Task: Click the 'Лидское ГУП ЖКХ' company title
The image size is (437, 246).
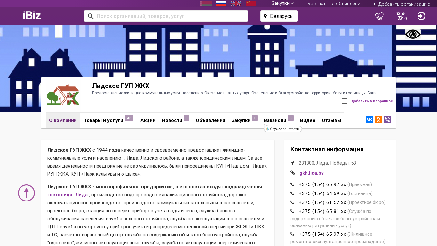Action: point(121,86)
